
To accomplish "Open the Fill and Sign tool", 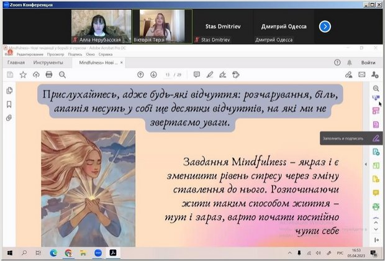I will point(376,137).
